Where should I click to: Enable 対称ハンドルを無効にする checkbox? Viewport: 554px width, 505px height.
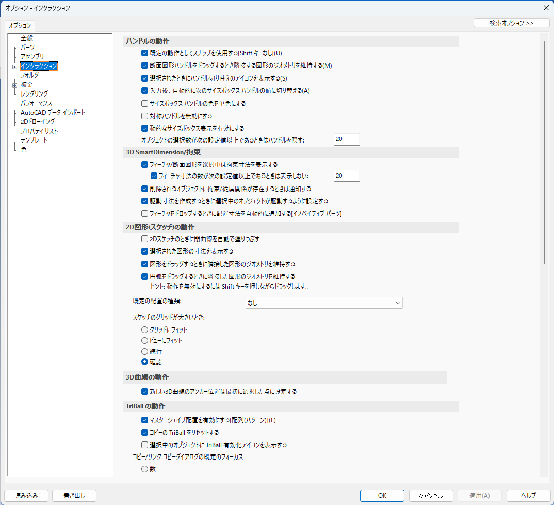click(144, 116)
